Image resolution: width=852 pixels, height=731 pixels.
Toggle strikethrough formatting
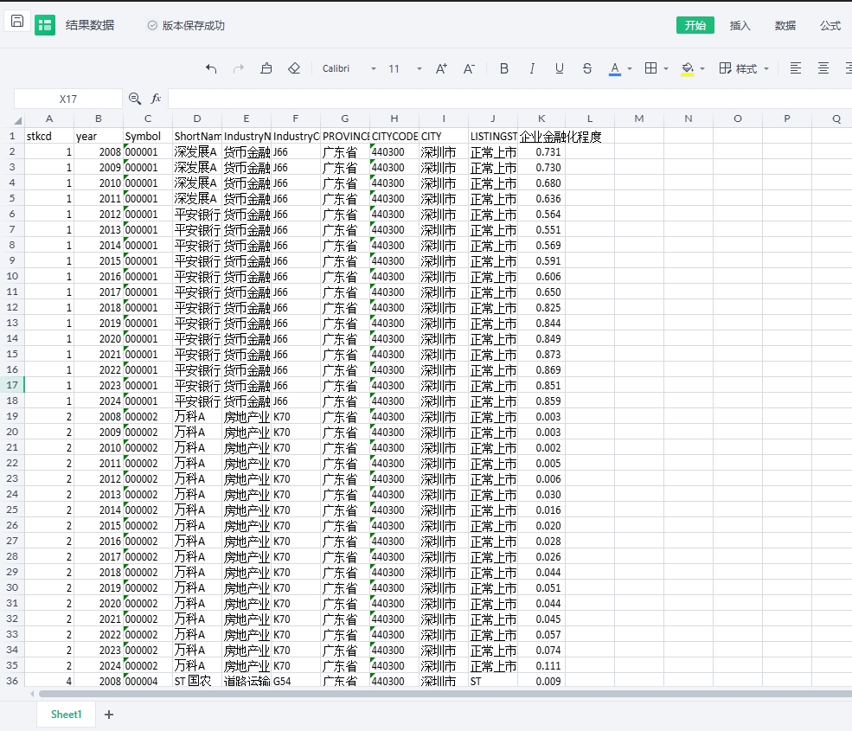coord(587,69)
